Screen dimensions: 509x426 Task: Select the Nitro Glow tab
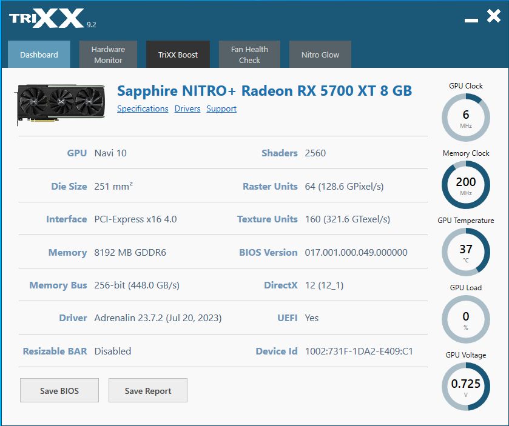click(x=320, y=54)
